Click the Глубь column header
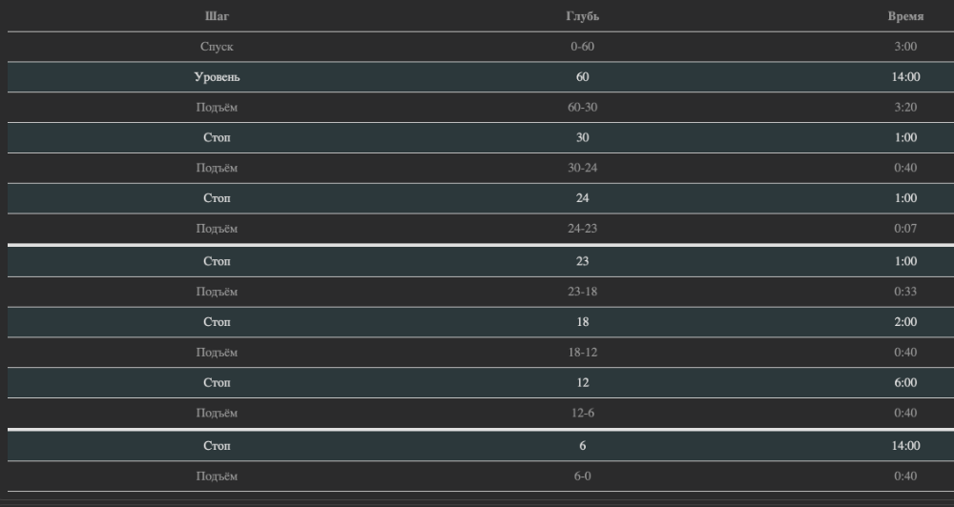 [582, 16]
